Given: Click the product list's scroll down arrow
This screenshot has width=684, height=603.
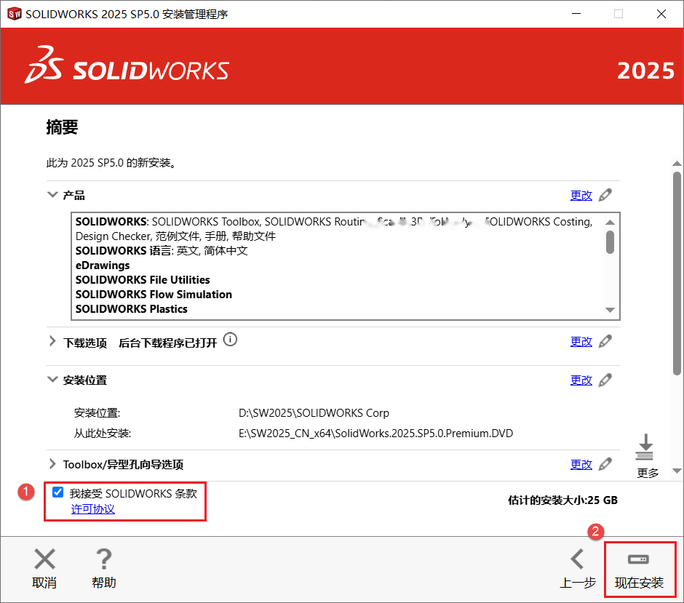Looking at the screenshot, I should click(x=611, y=310).
